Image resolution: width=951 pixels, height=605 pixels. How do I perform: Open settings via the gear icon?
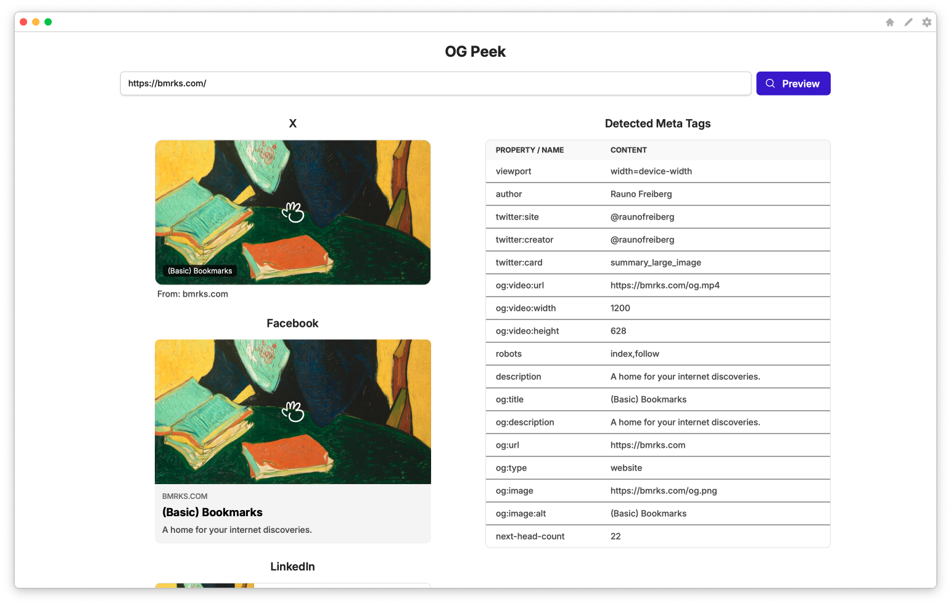point(926,22)
